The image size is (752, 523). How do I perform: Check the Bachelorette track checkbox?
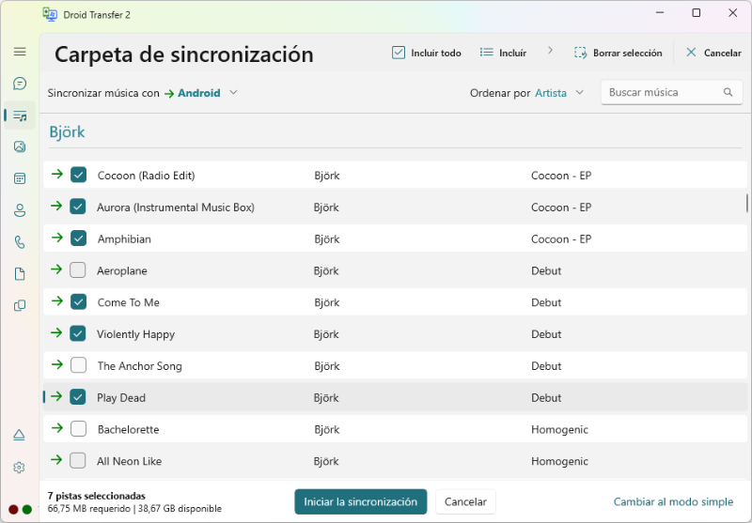pyautogui.click(x=78, y=429)
